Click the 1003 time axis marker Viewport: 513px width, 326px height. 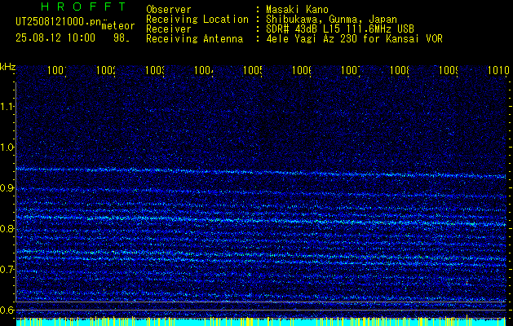click(x=155, y=70)
